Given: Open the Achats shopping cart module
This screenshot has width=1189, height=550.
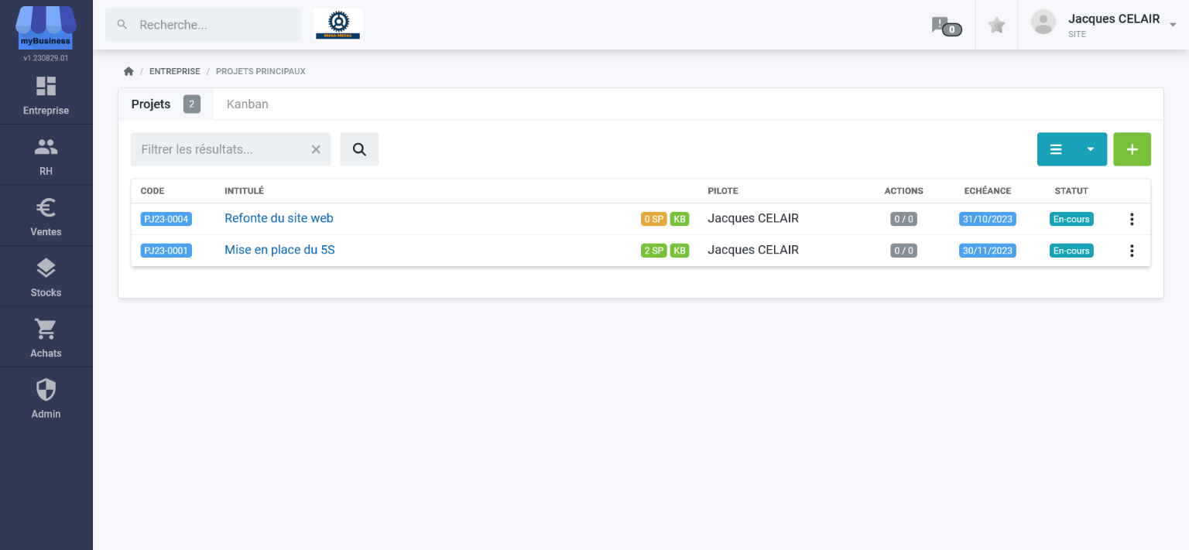Looking at the screenshot, I should point(46,338).
